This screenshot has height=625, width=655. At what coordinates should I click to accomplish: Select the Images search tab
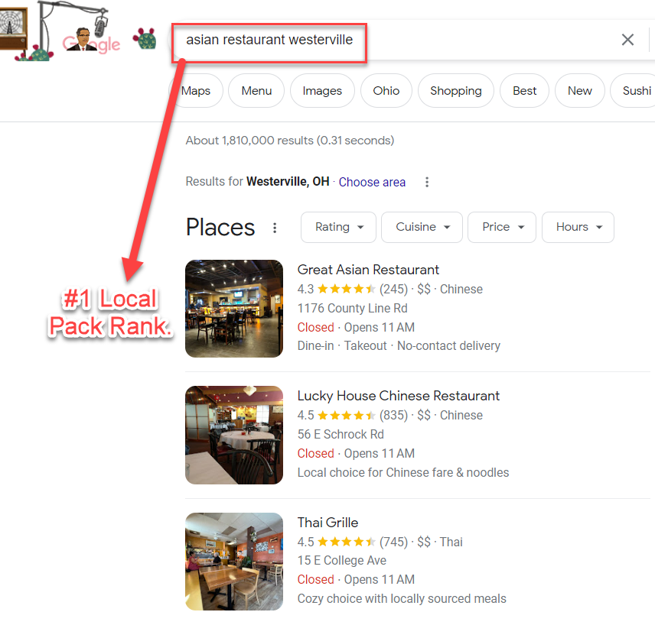(x=322, y=90)
